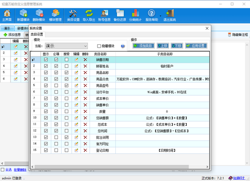Open 类目设置 tools icon
250x181 pixels.
pyautogui.click(x=73, y=15)
